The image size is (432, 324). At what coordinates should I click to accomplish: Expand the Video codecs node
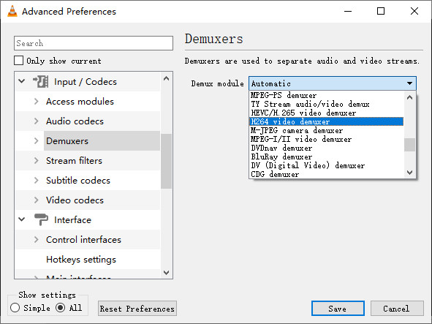click(x=36, y=200)
